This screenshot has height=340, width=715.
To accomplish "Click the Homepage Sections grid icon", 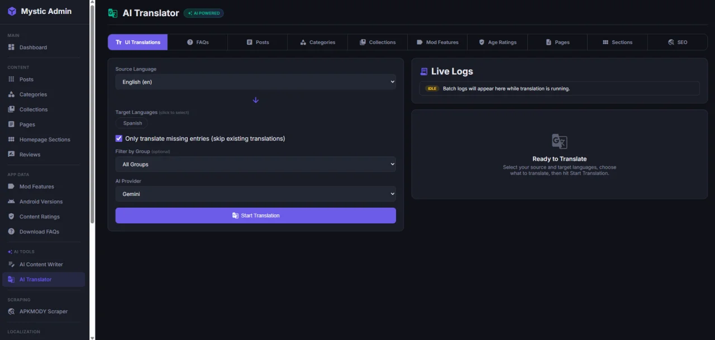I will [x=11, y=140].
